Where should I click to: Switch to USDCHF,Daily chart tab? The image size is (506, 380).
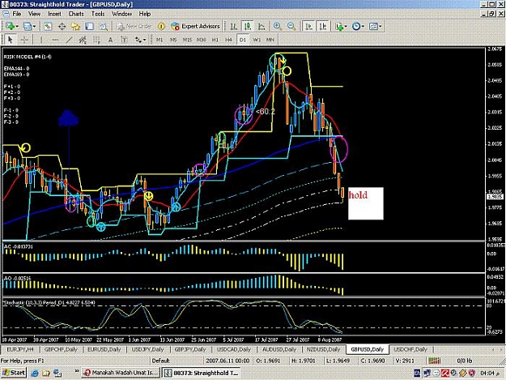pyautogui.click(x=410, y=349)
